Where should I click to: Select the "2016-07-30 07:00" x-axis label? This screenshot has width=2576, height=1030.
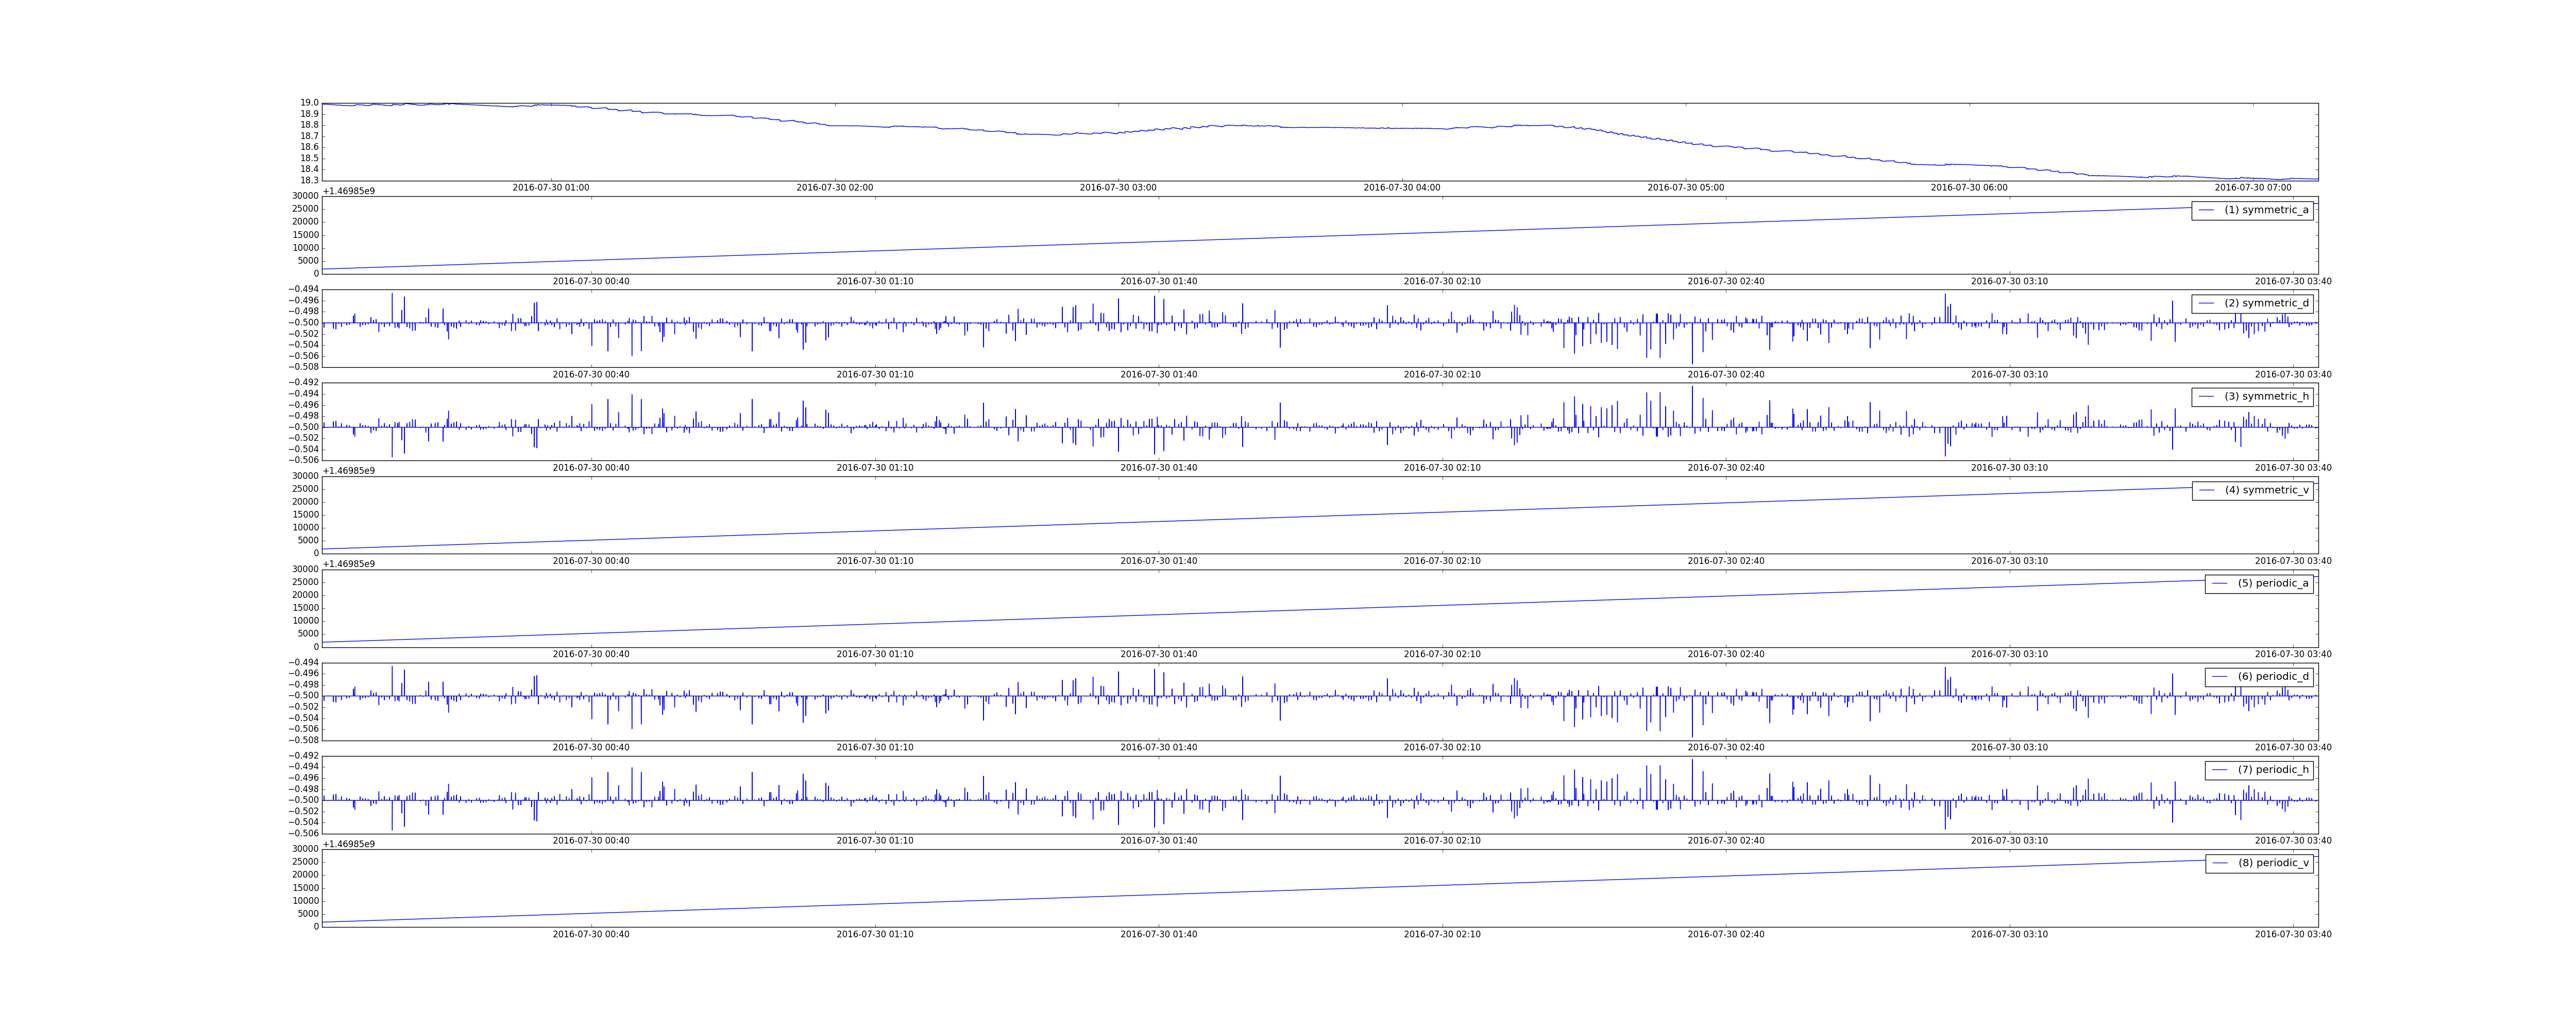[x=2253, y=188]
